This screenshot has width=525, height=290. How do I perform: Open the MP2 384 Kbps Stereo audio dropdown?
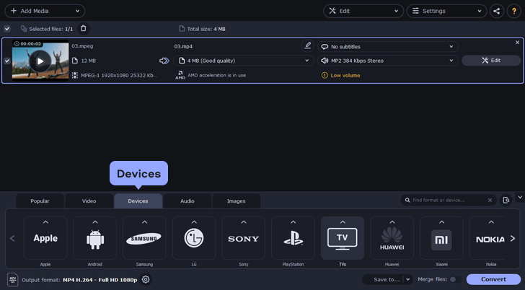pyautogui.click(x=388, y=61)
